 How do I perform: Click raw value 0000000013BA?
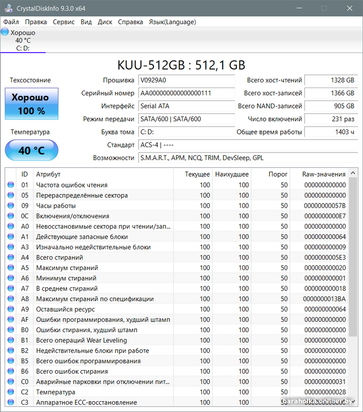click(x=324, y=299)
